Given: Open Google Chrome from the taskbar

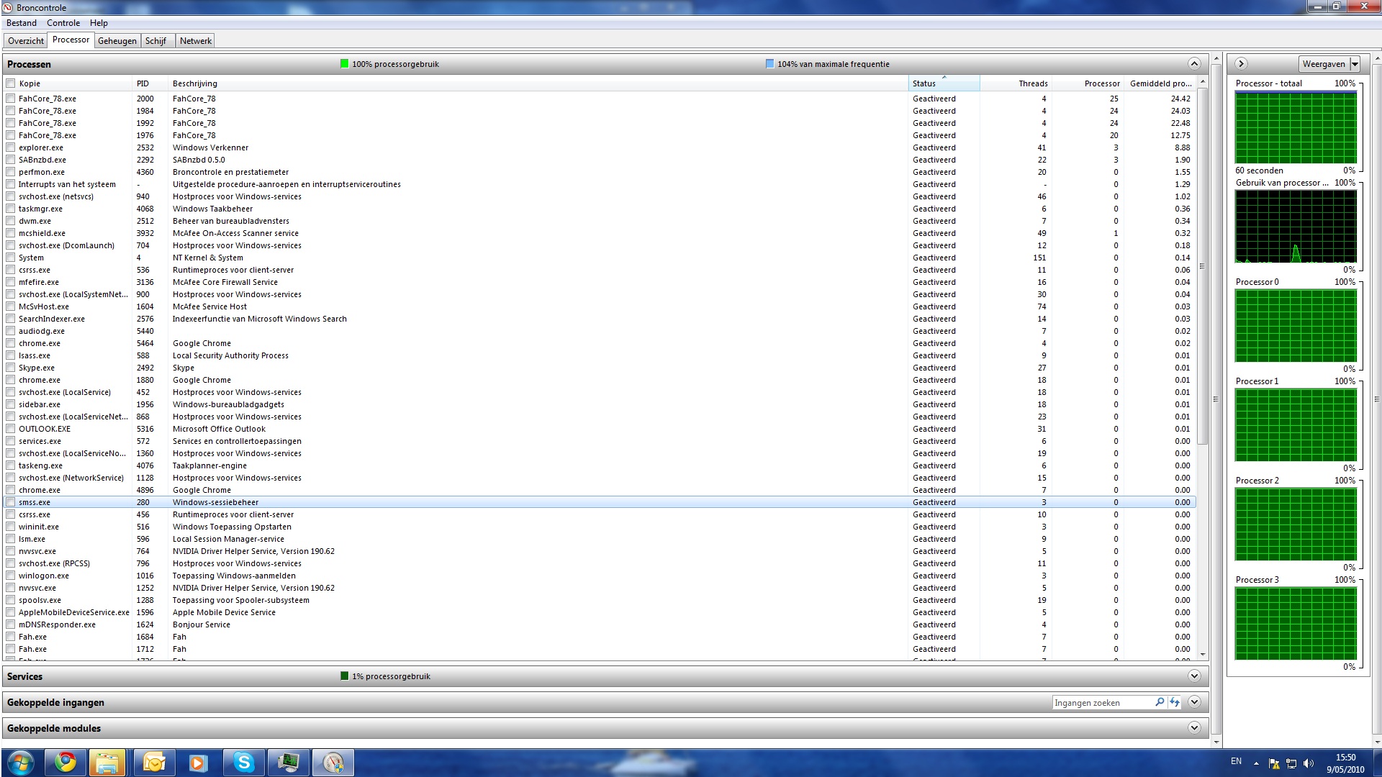Looking at the screenshot, I should click(x=66, y=762).
